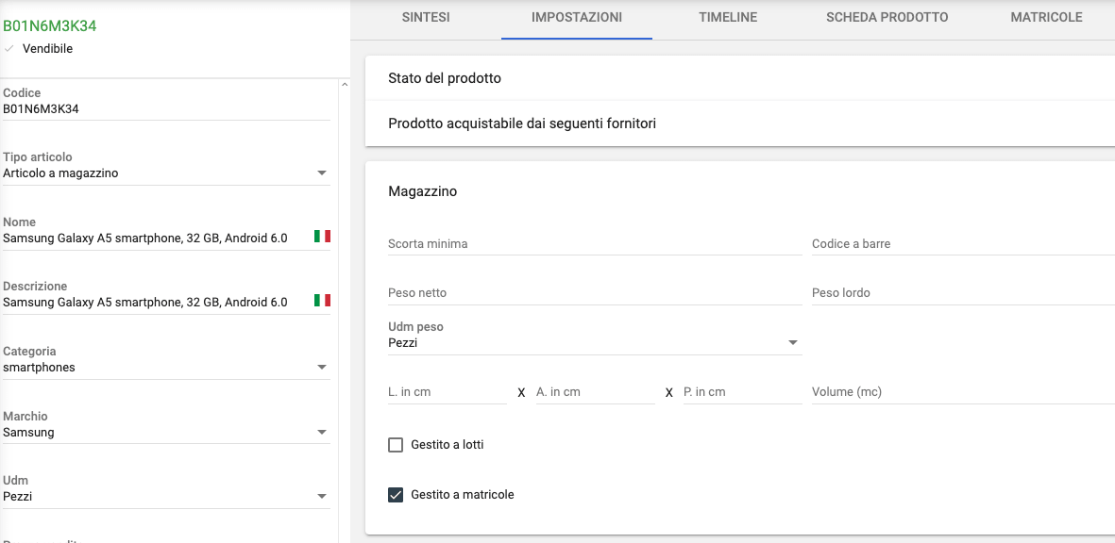Enable the Gestito a lotti checkbox
This screenshot has height=543, width=1115.
395,444
